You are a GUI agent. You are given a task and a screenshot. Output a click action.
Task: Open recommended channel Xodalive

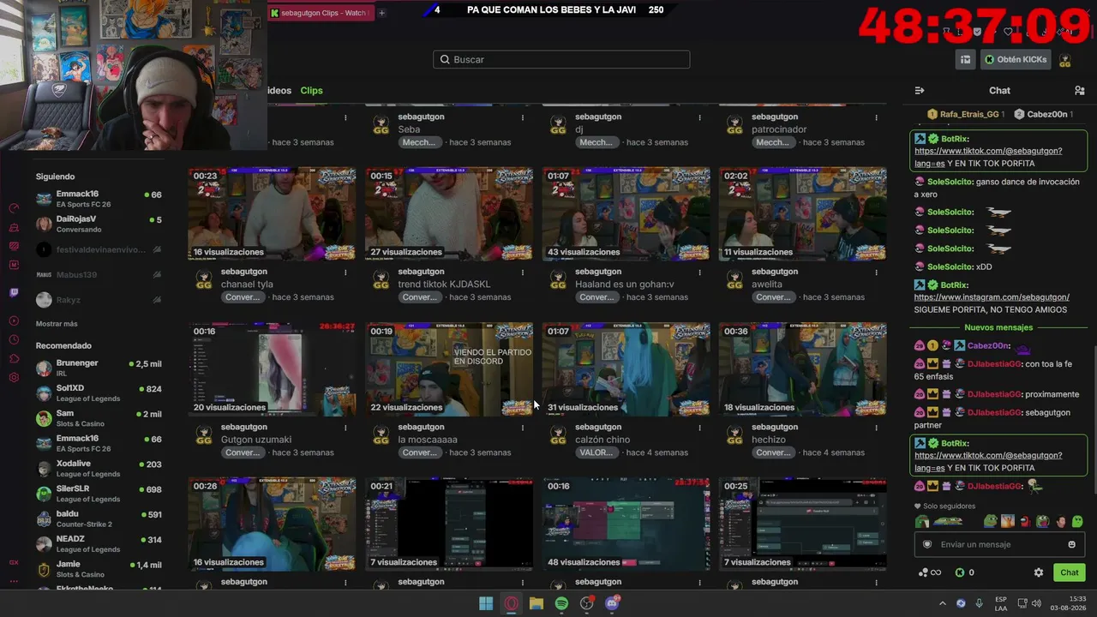click(x=99, y=468)
